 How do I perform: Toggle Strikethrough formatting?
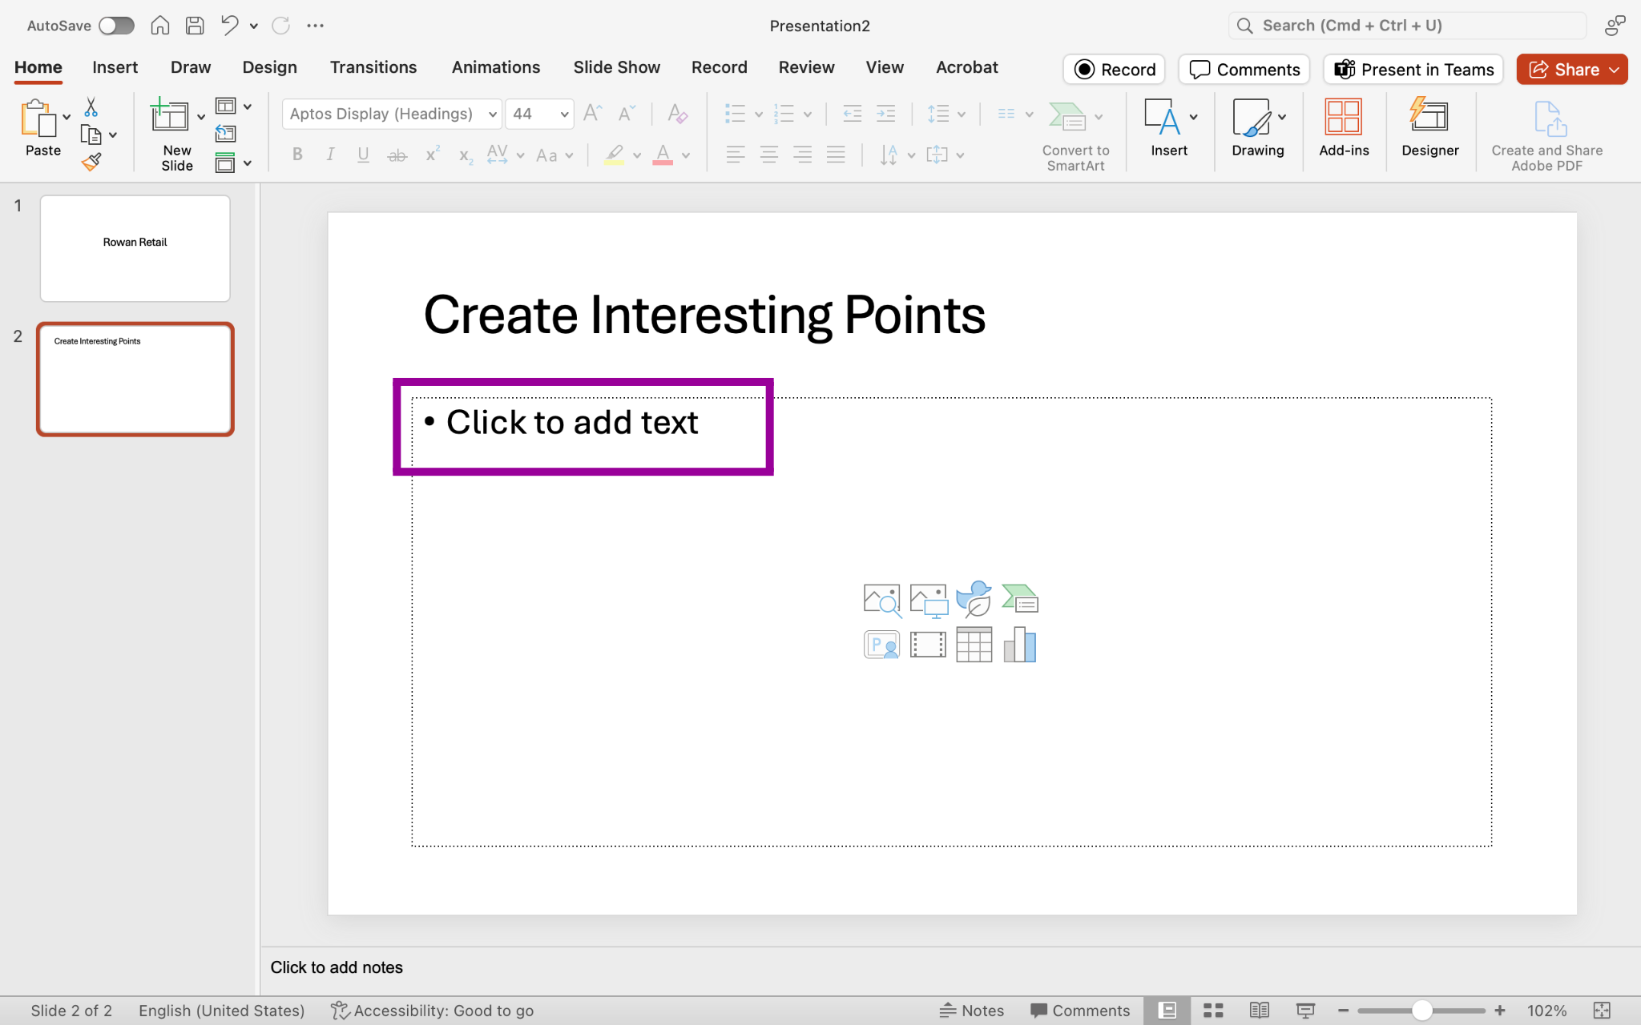coord(397,155)
